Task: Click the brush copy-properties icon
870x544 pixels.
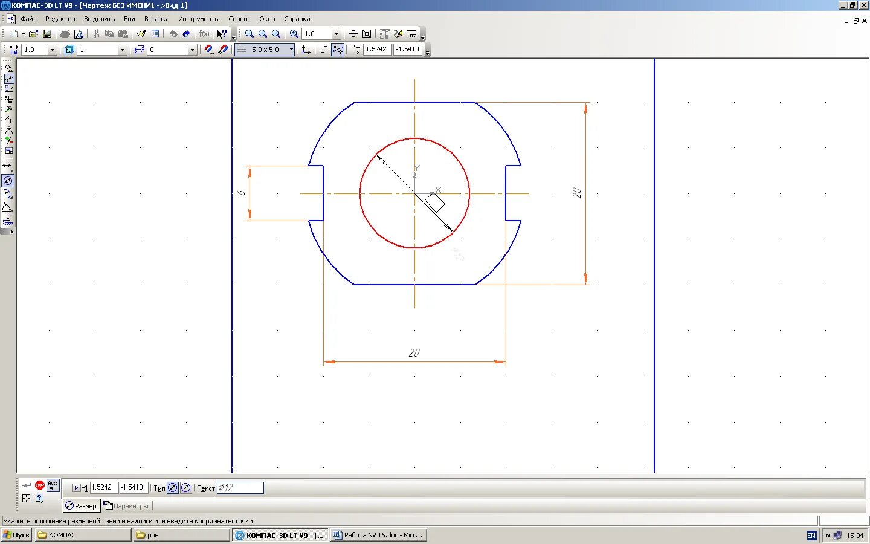Action: (x=141, y=34)
